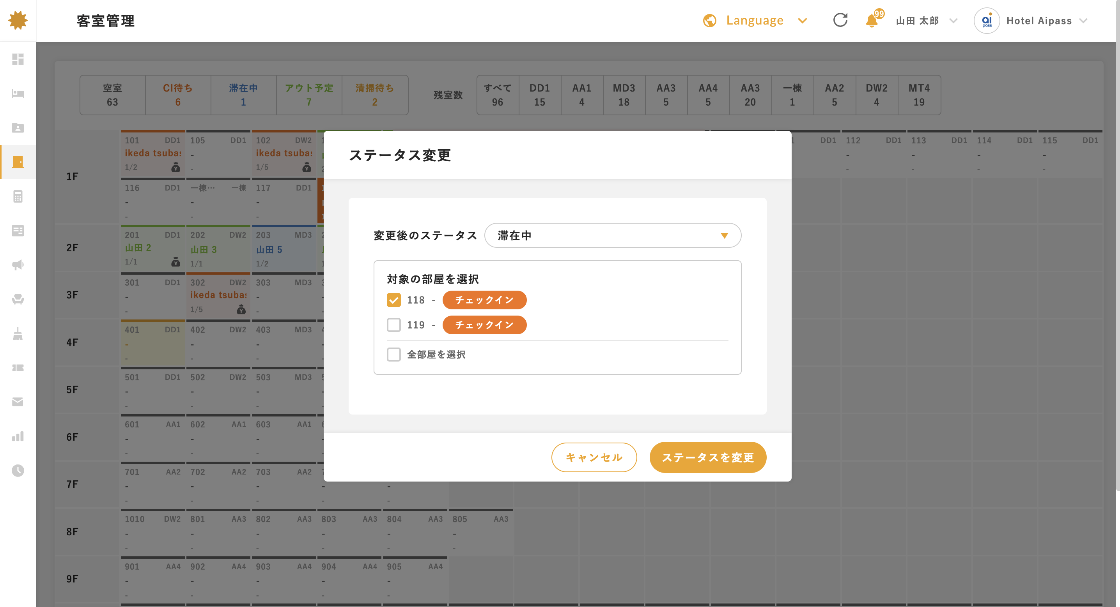
Task: Click the 9F floor label
Action: [x=72, y=579]
